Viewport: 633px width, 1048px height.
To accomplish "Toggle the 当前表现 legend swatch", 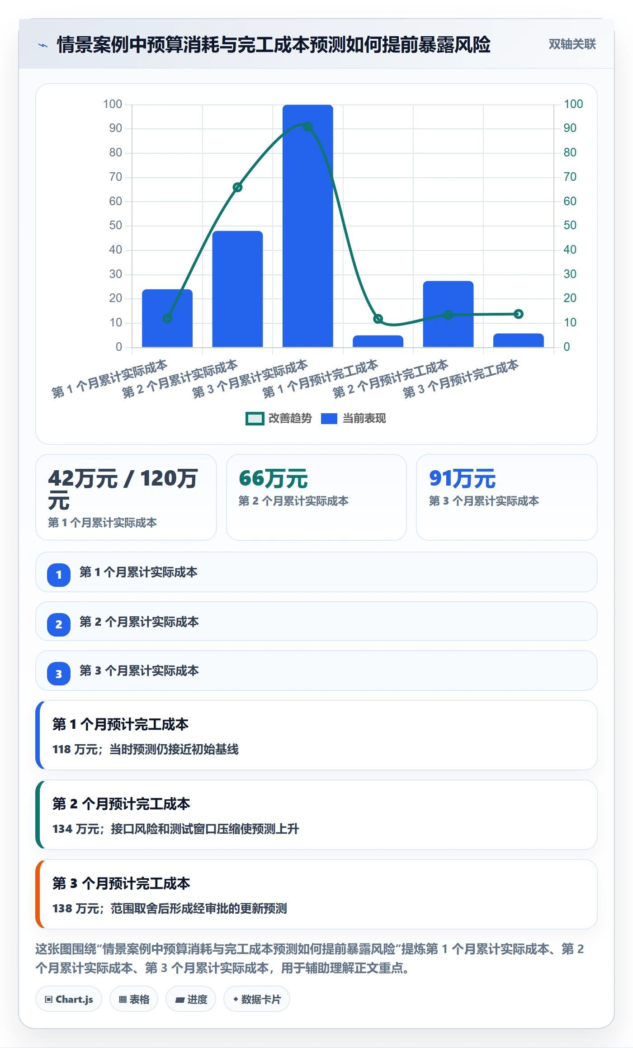I will click(329, 419).
